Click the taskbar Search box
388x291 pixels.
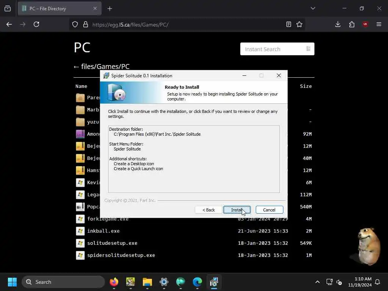point(63,282)
